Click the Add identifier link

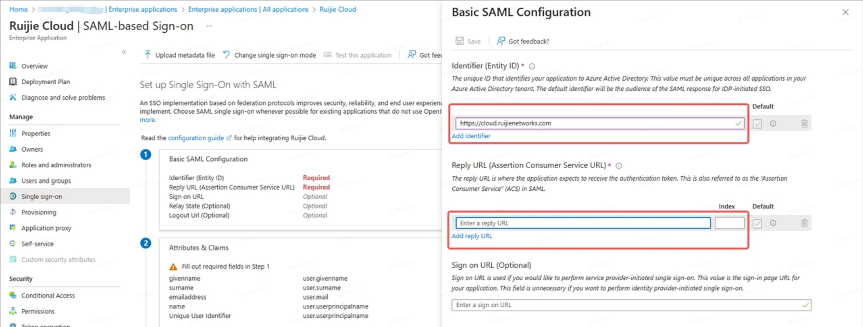471,136
